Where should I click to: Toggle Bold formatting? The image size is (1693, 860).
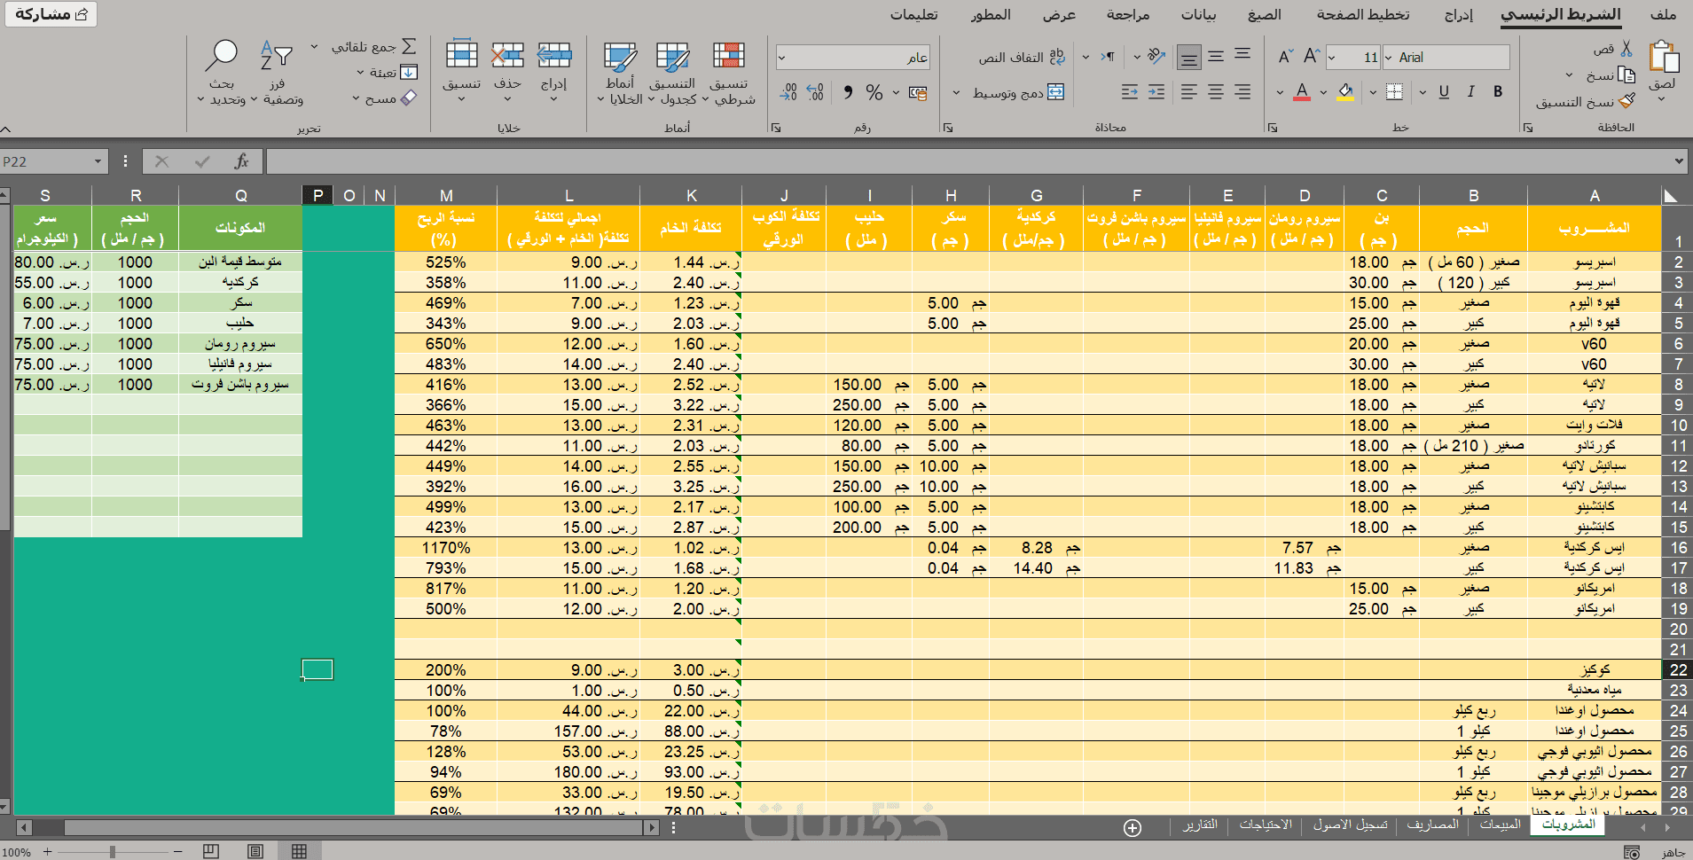pos(1498,91)
